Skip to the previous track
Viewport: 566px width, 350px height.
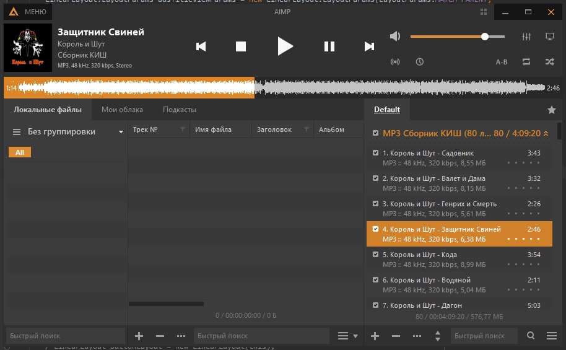point(201,46)
